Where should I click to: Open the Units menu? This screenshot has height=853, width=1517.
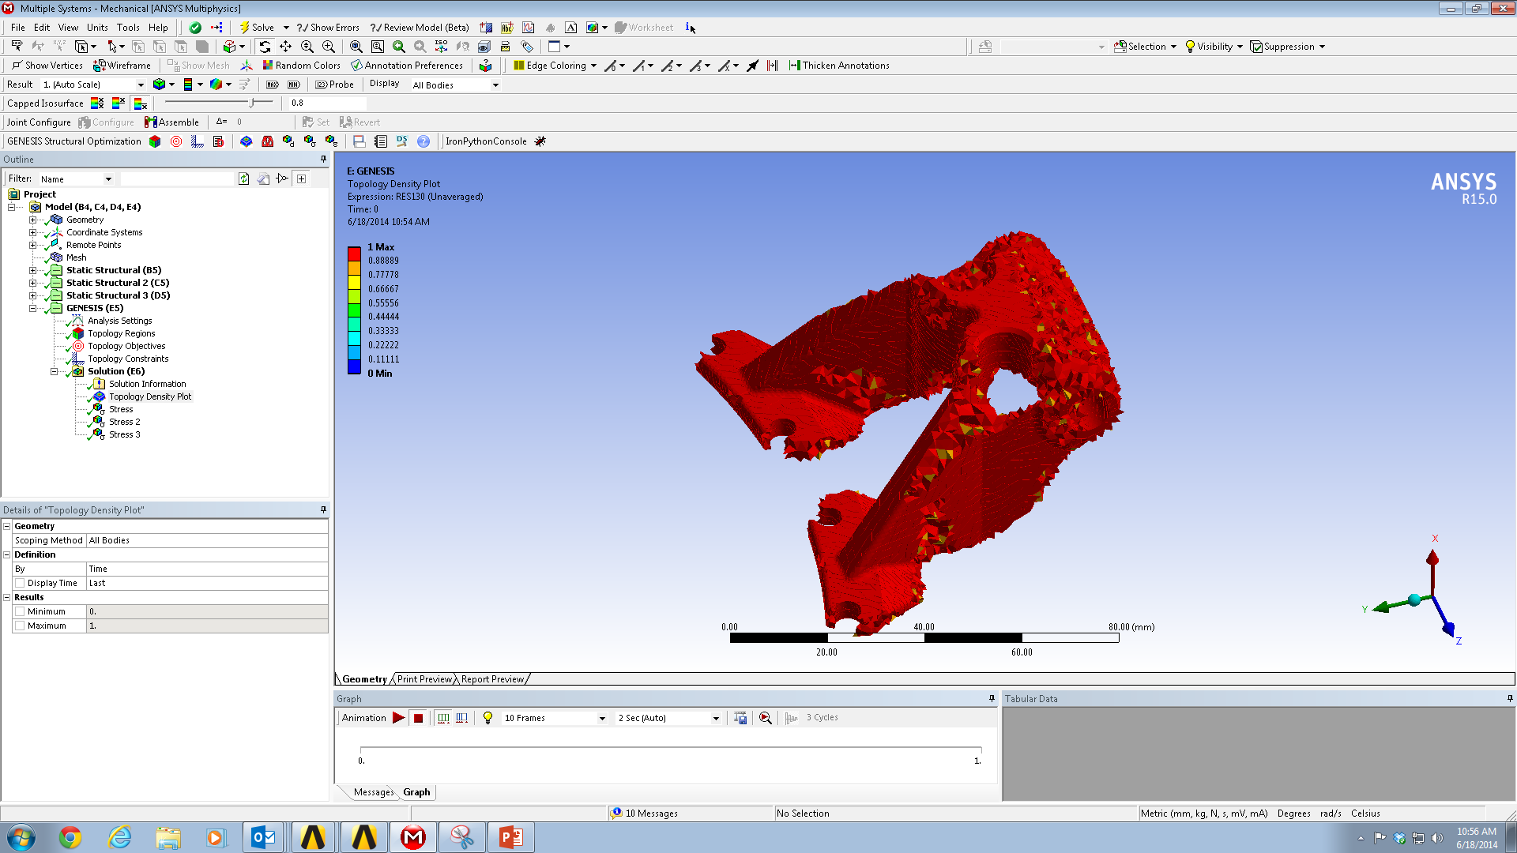(97, 27)
